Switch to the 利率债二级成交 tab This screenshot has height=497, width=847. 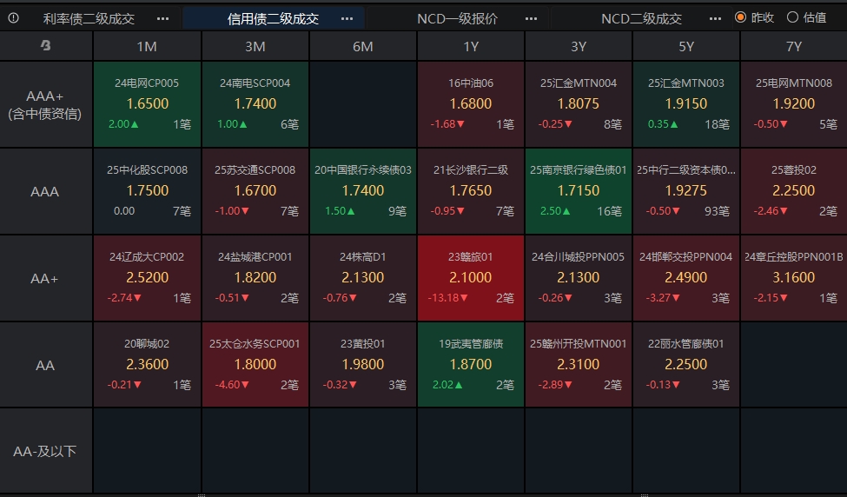(x=89, y=19)
